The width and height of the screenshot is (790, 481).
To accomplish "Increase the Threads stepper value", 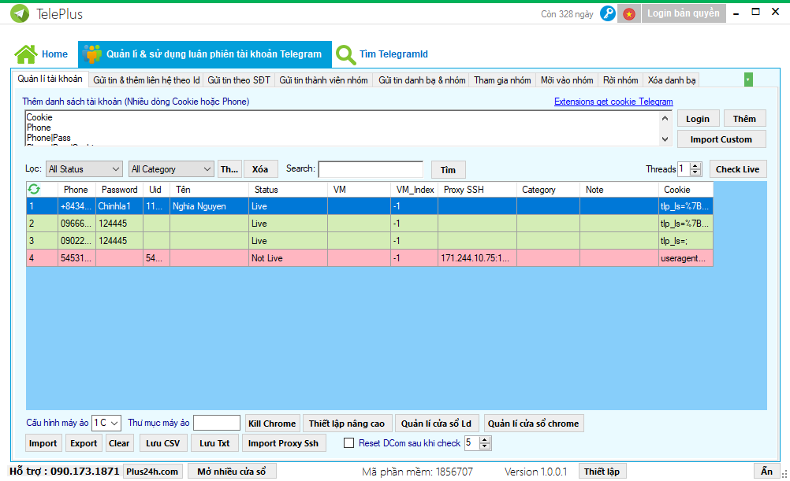I will [x=695, y=166].
